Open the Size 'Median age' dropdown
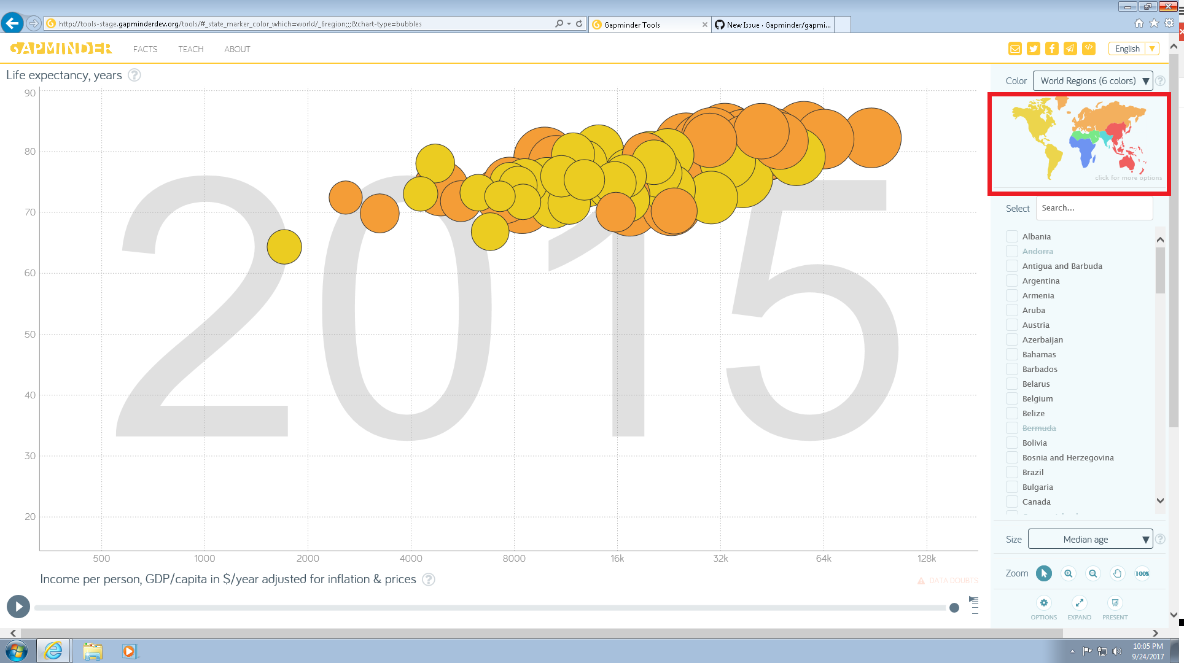The width and height of the screenshot is (1184, 663). pyautogui.click(x=1090, y=539)
